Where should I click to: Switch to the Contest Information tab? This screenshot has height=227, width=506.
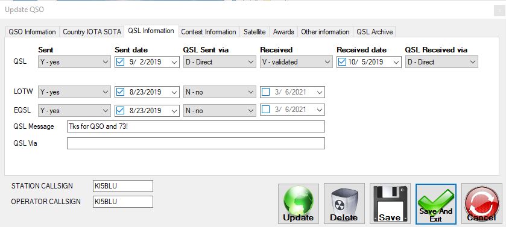tap(209, 32)
